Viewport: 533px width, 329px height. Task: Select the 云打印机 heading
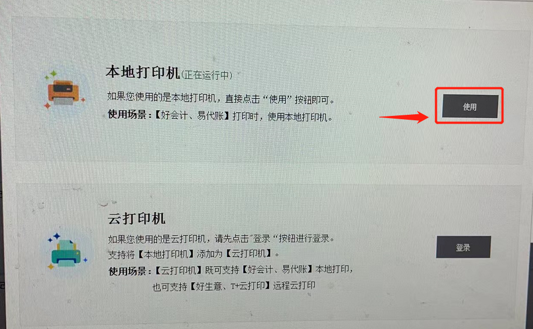[x=137, y=218]
